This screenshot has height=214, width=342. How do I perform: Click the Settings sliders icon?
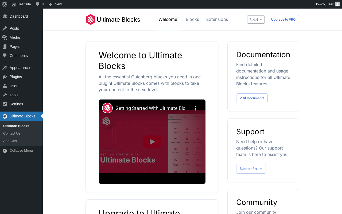click(x=5, y=104)
